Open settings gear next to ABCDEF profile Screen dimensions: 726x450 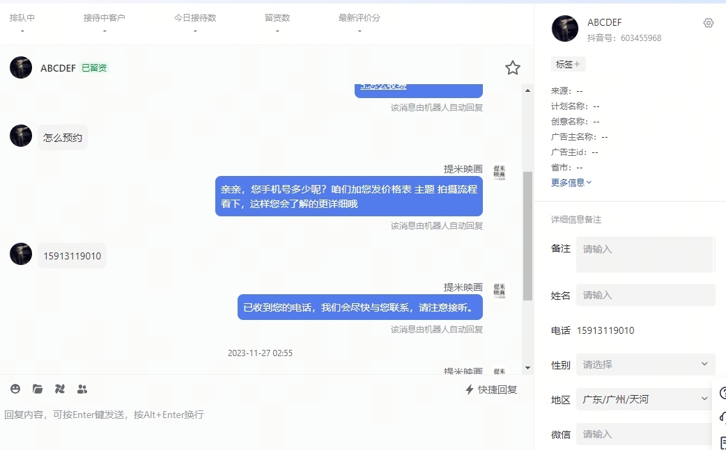pyautogui.click(x=709, y=23)
